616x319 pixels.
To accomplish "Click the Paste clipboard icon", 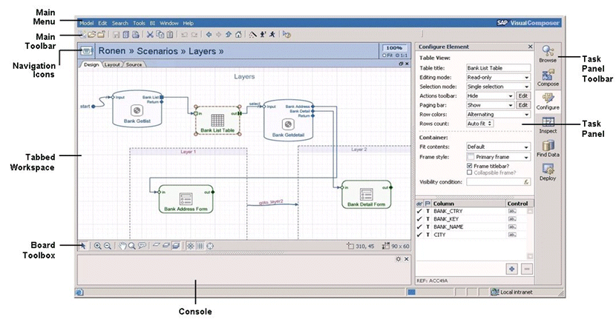I will [x=170, y=35].
